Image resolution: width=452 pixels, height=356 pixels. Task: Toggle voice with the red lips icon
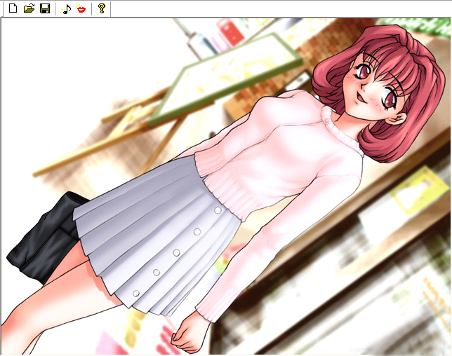coord(82,9)
